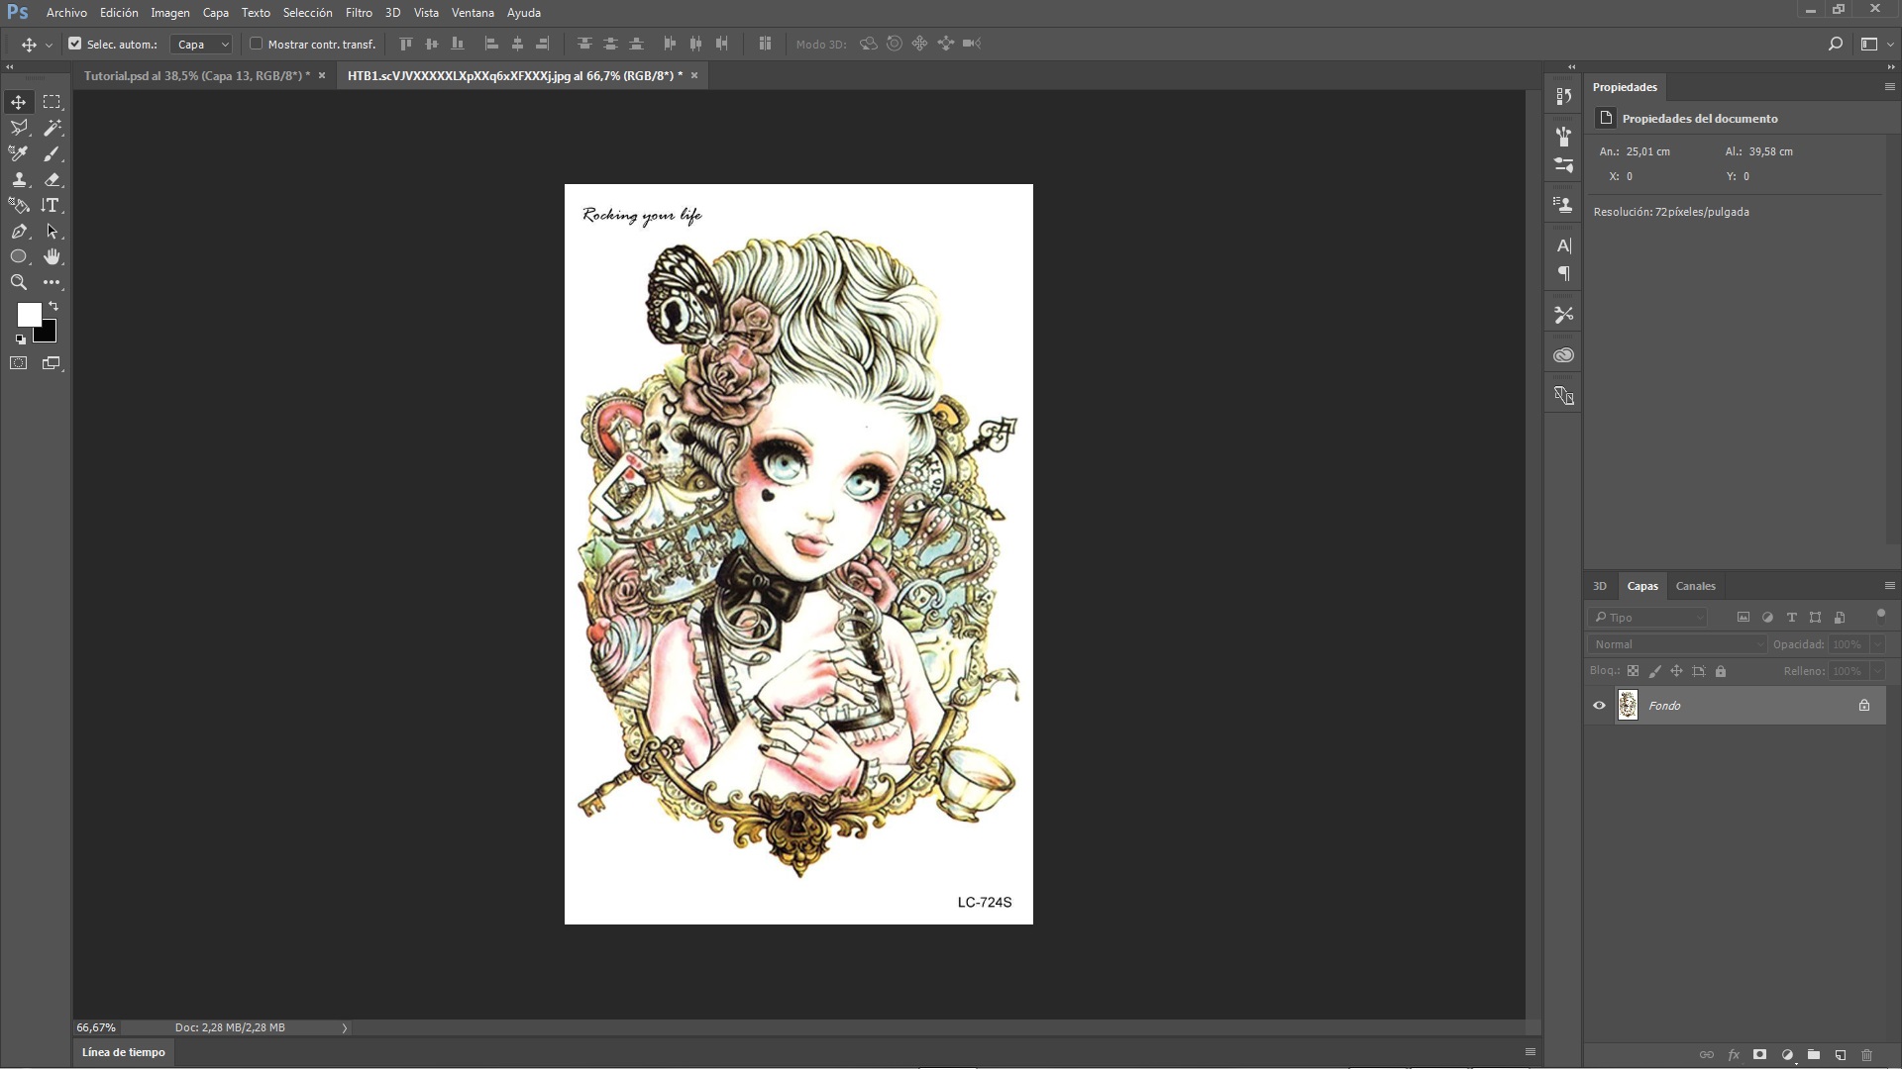
Task: Open the Capas panel options menu
Action: [1889, 586]
